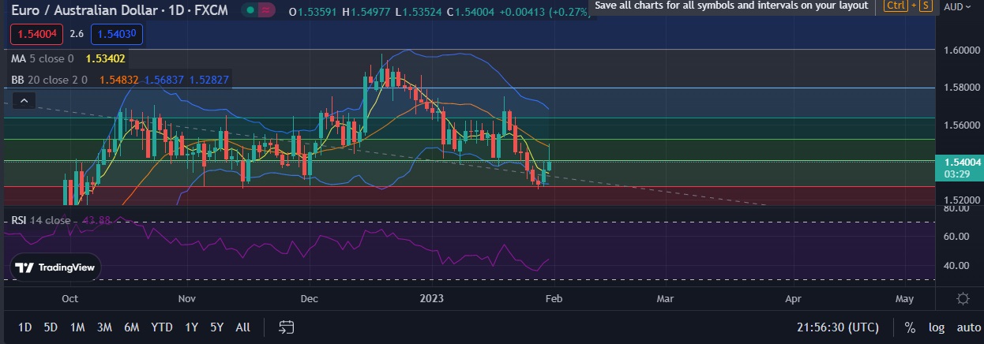This screenshot has height=344, width=984.
Task: Click the pink data-mode indicator icon
Action: (269, 12)
